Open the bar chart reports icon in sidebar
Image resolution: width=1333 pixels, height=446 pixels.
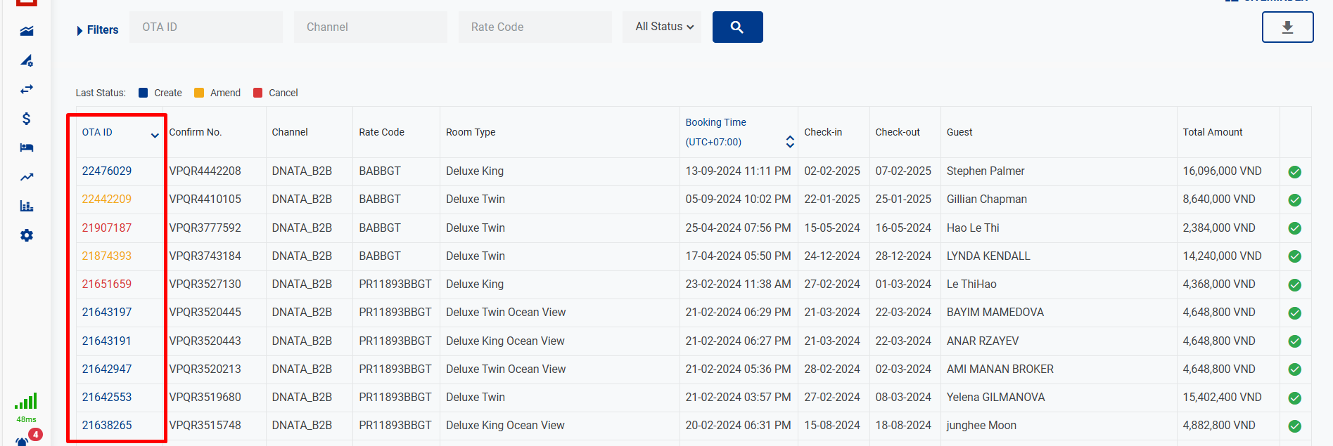click(x=27, y=206)
